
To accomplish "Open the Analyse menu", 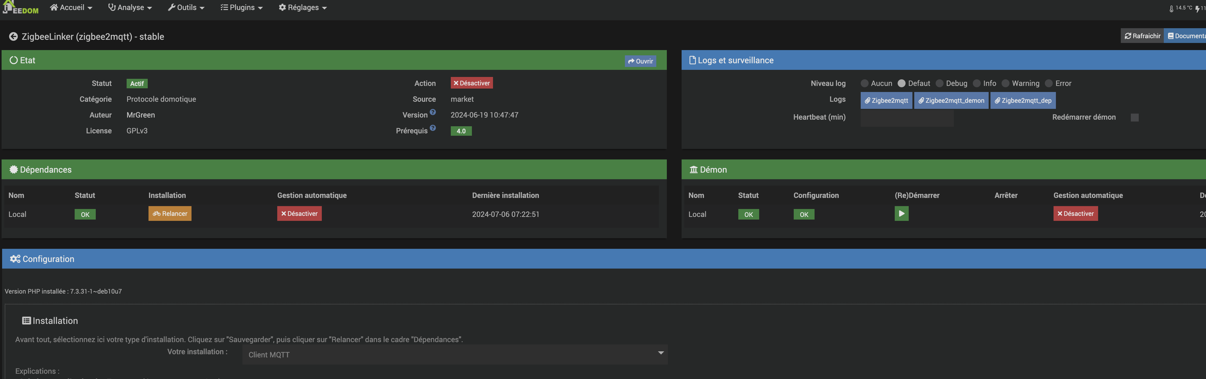I will click(130, 7).
